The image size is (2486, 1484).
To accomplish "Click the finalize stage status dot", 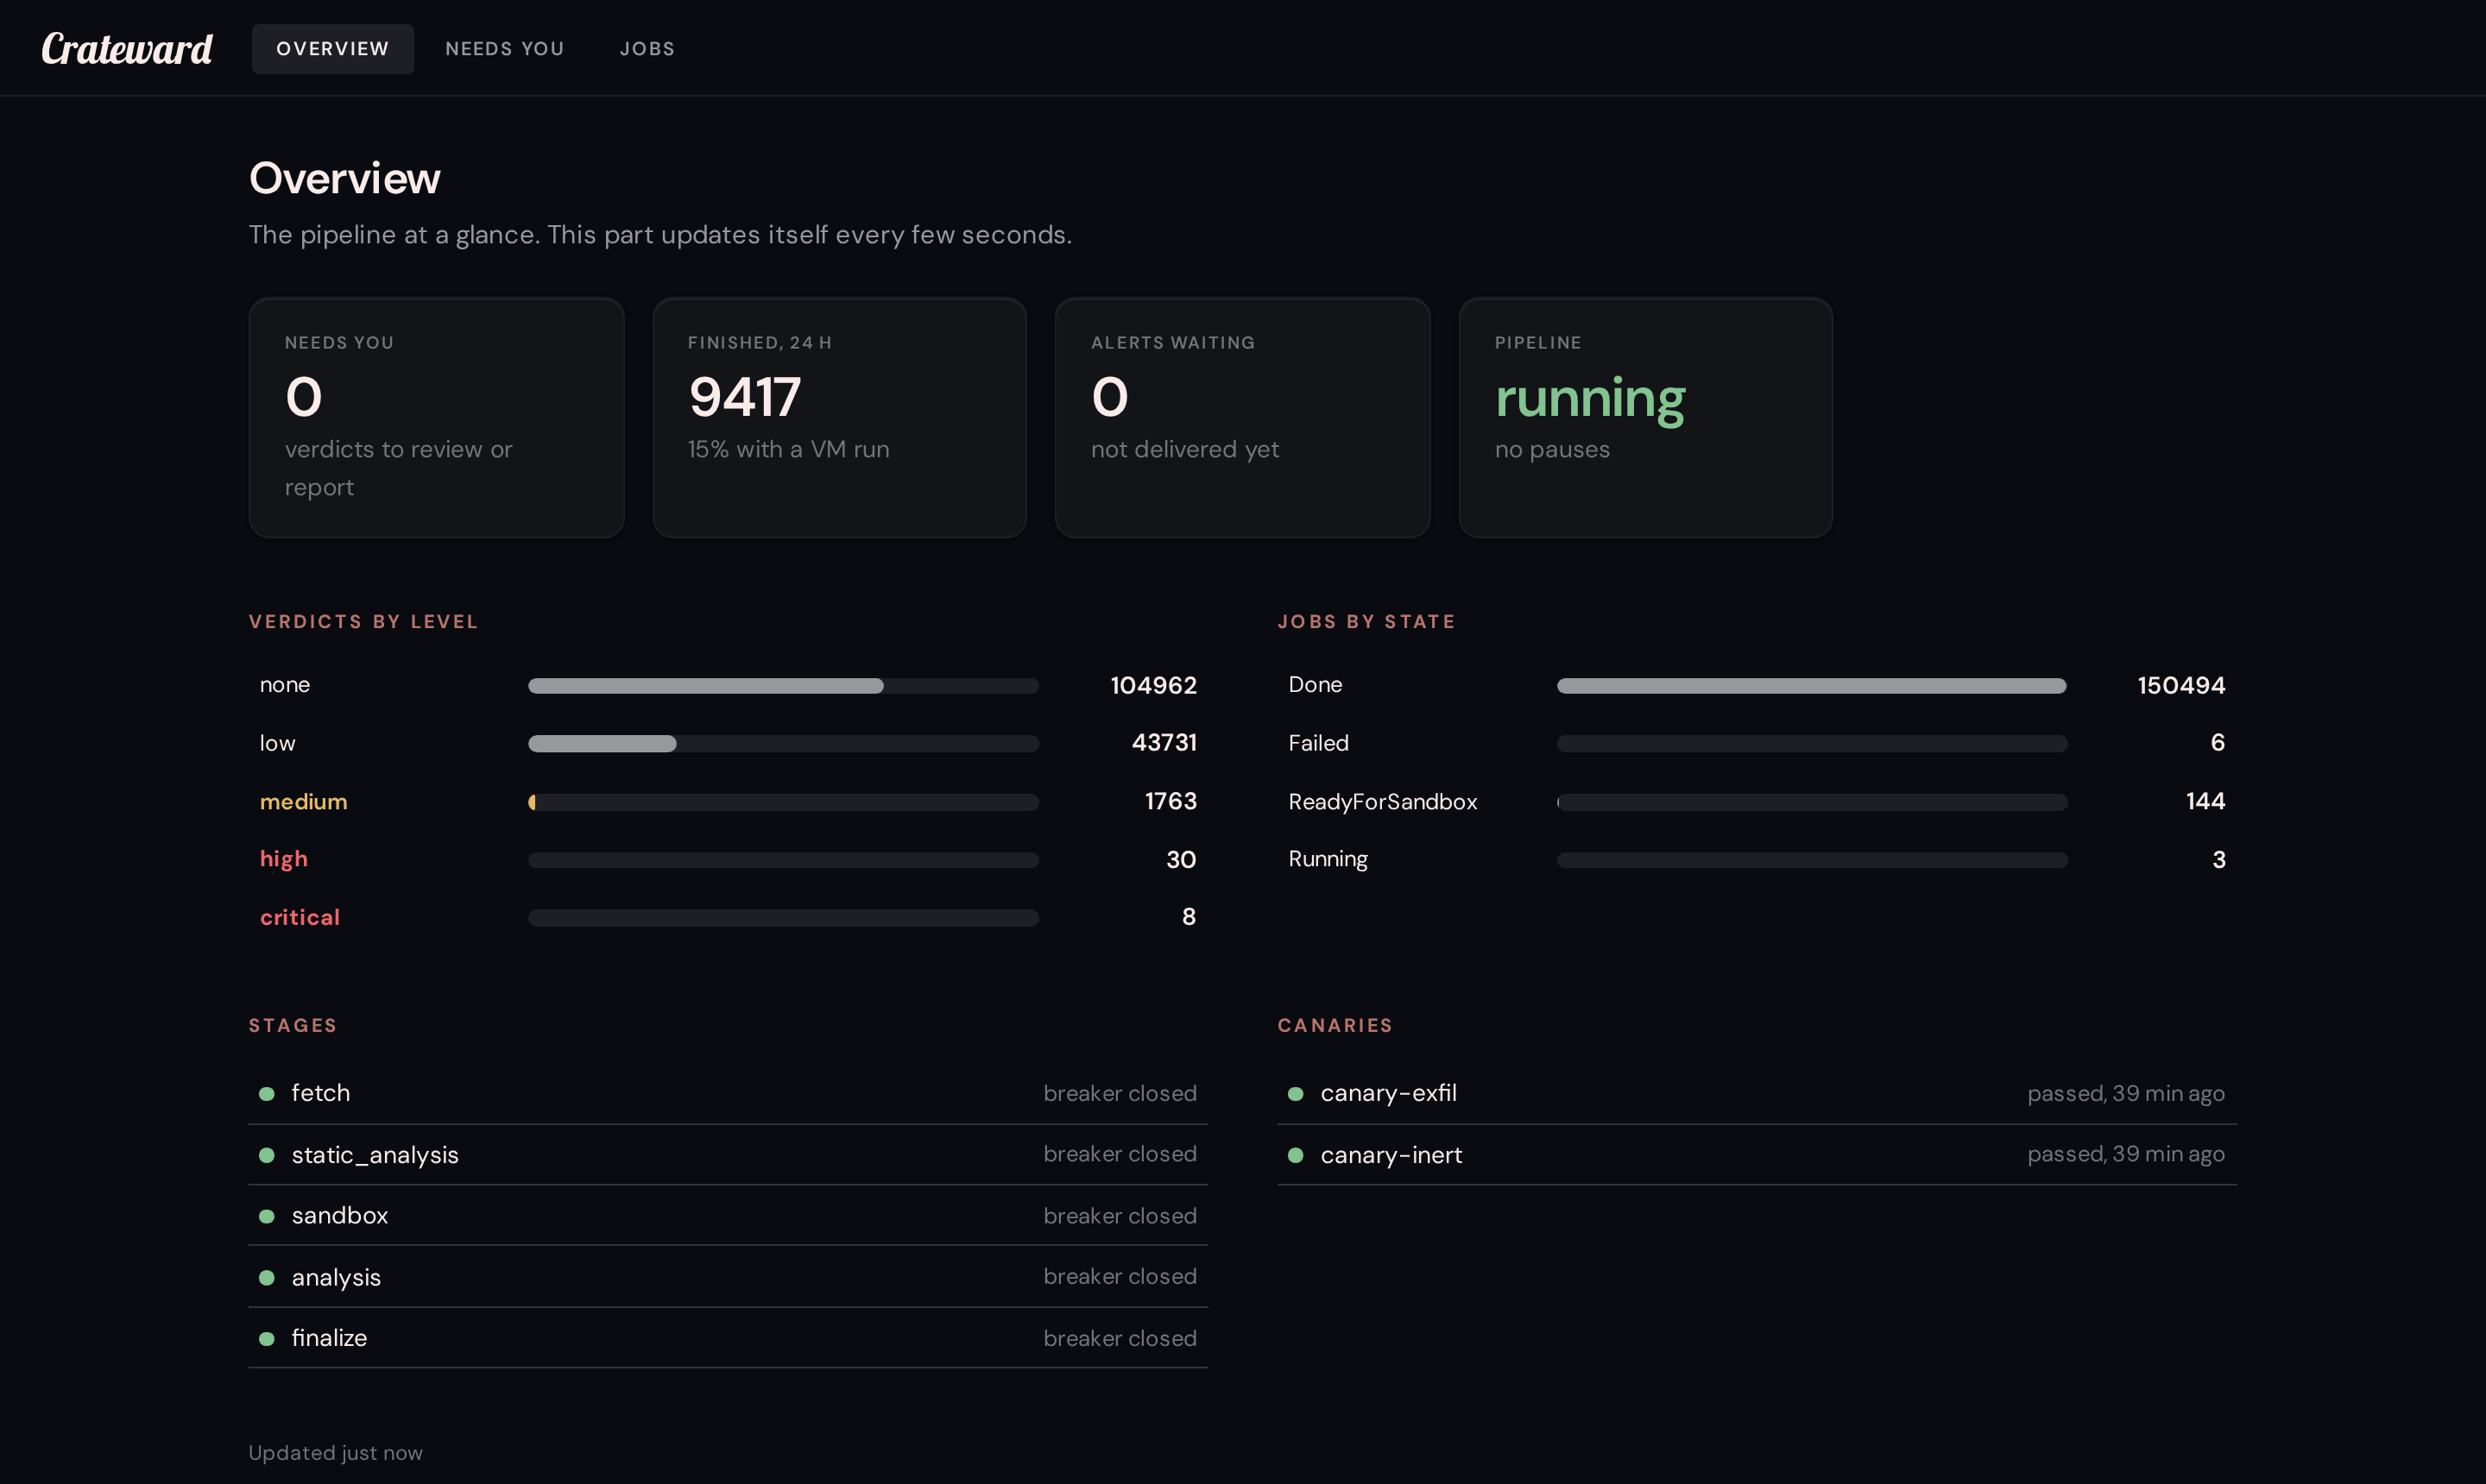I will pyautogui.click(x=267, y=1339).
